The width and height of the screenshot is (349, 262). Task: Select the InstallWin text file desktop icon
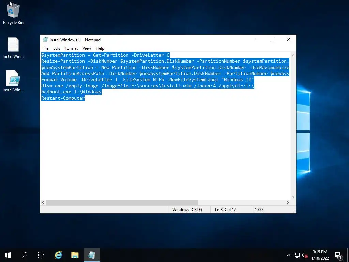(x=13, y=47)
